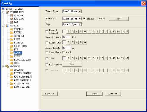
Task: Click the PAN/TILT/ZOOM folder icon
Action: [x=11, y=60]
